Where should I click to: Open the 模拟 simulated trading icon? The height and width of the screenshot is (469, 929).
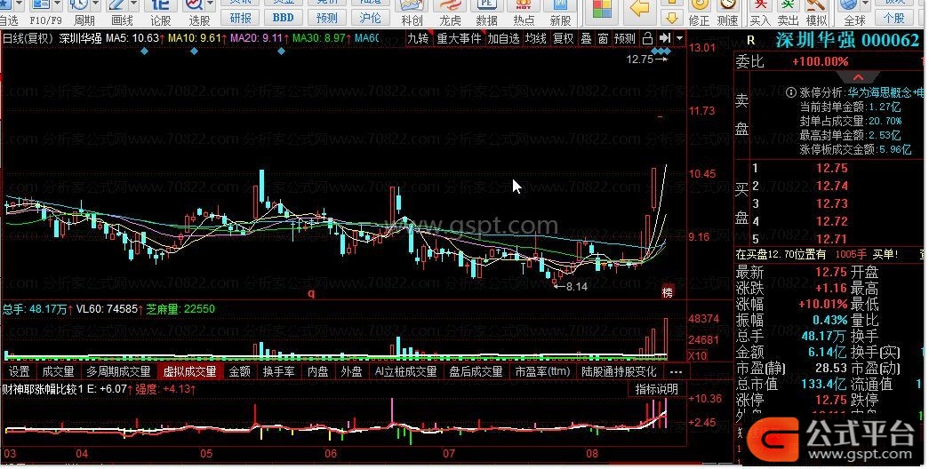816,4
